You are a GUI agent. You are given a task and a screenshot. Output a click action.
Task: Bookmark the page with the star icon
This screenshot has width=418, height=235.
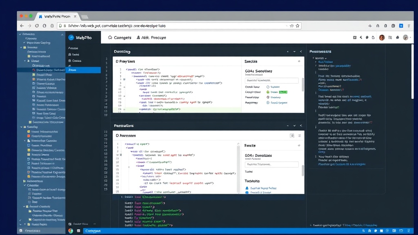[x=298, y=26]
